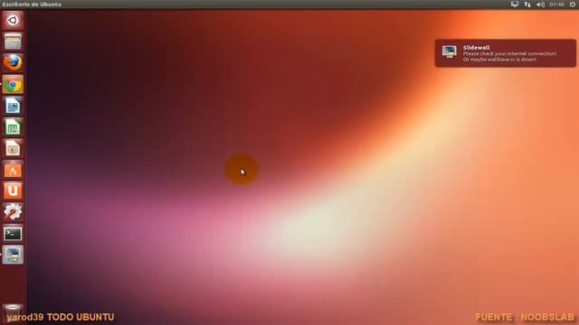
Task: Open the network indicator menu
Action: click(x=527, y=5)
